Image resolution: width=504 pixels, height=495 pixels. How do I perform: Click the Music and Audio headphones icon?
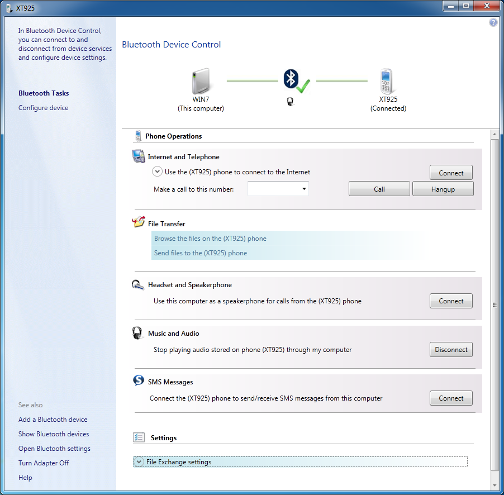coord(137,333)
